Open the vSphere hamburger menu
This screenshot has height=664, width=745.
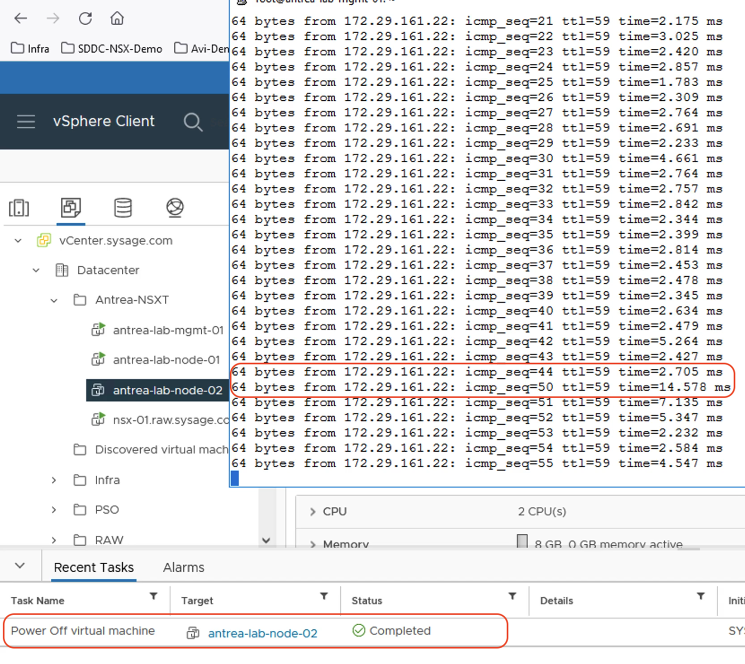tap(26, 121)
